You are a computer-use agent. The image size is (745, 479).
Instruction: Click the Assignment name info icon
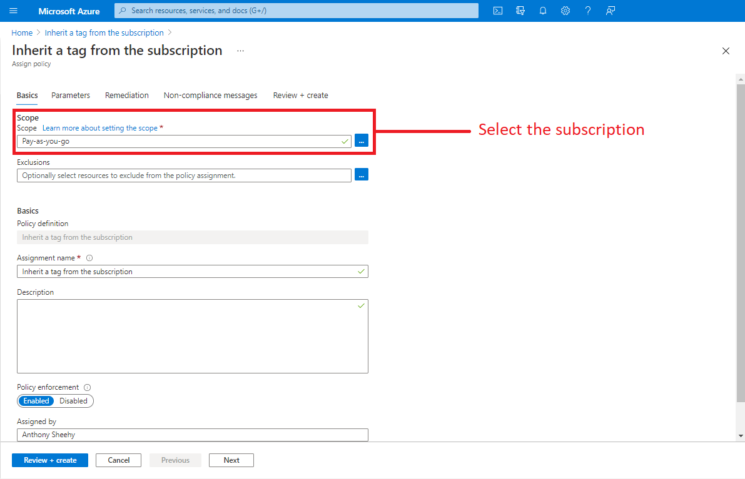click(89, 258)
